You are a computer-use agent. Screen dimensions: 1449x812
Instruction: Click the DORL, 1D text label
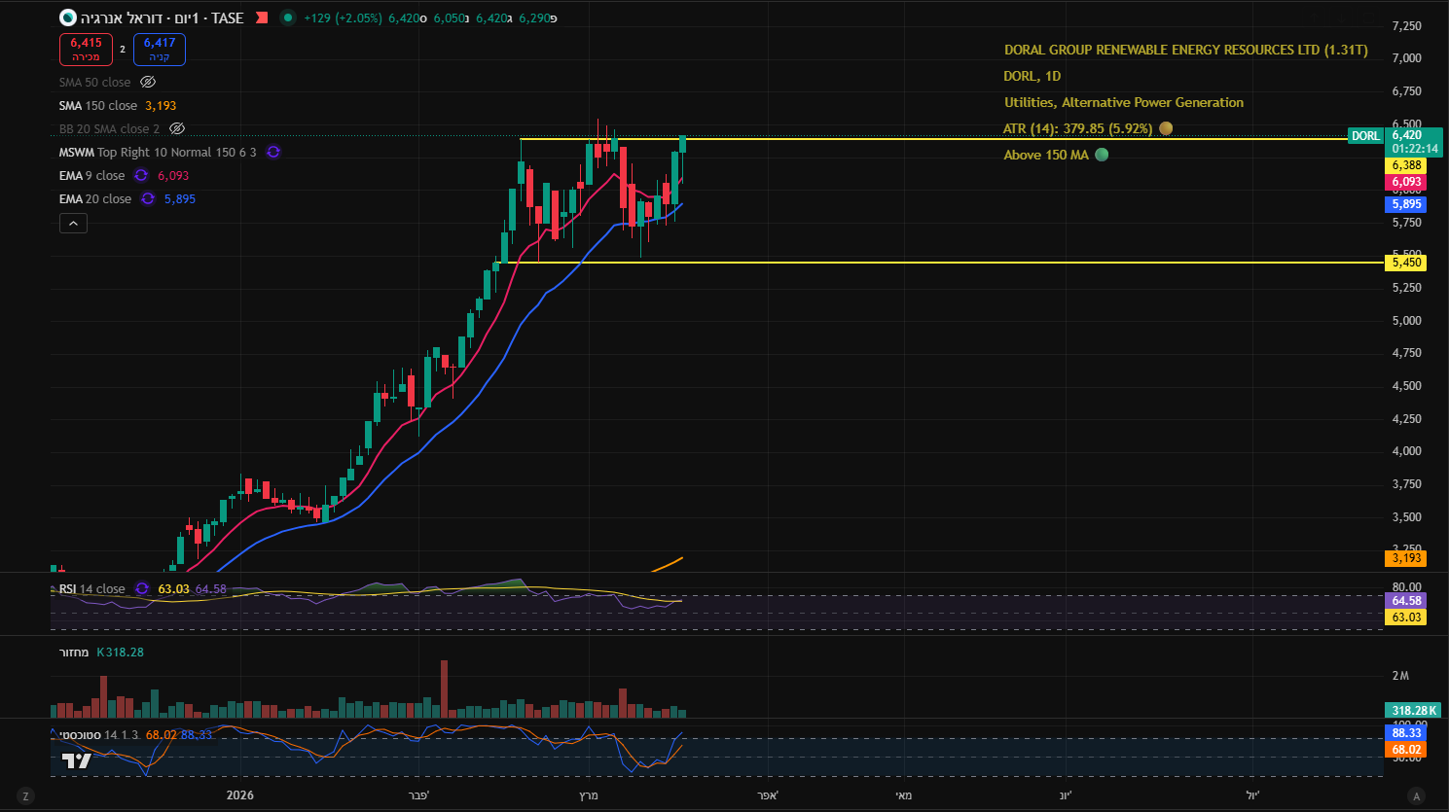(1032, 76)
